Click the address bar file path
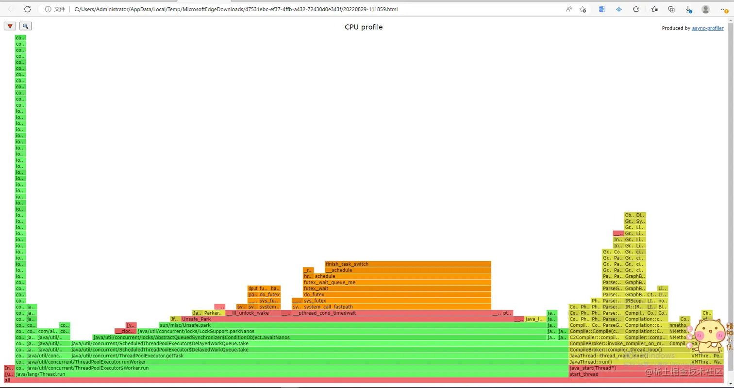734x388 pixels. tap(236, 9)
